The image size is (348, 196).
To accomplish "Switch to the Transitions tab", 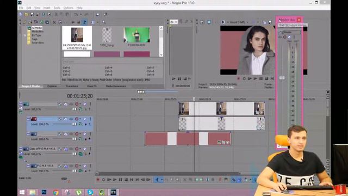I will coord(72,86).
